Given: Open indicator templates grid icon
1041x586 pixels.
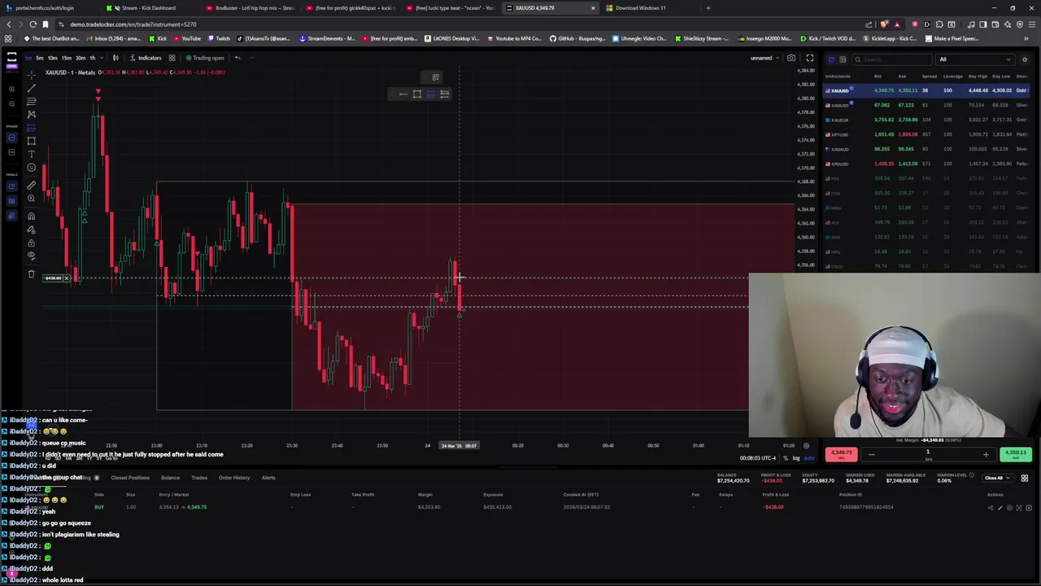Looking at the screenshot, I should tap(172, 58).
